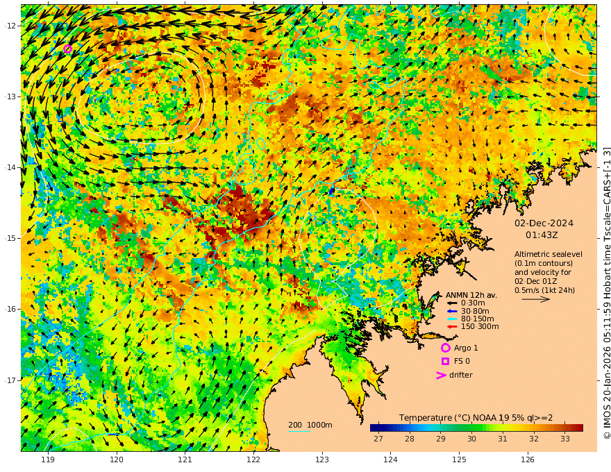Click the 0.5m/s velocity scale arrow
This screenshot has height=472, width=611.
pos(536,299)
